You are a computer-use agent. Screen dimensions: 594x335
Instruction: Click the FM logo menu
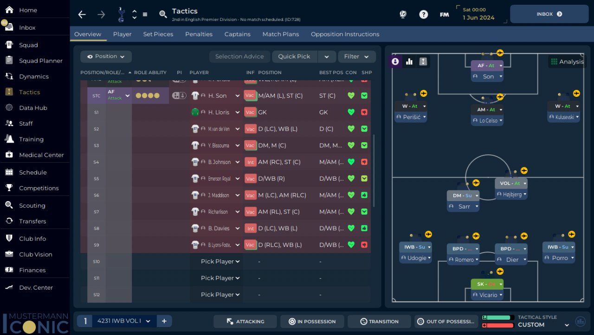[x=444, y=14]
